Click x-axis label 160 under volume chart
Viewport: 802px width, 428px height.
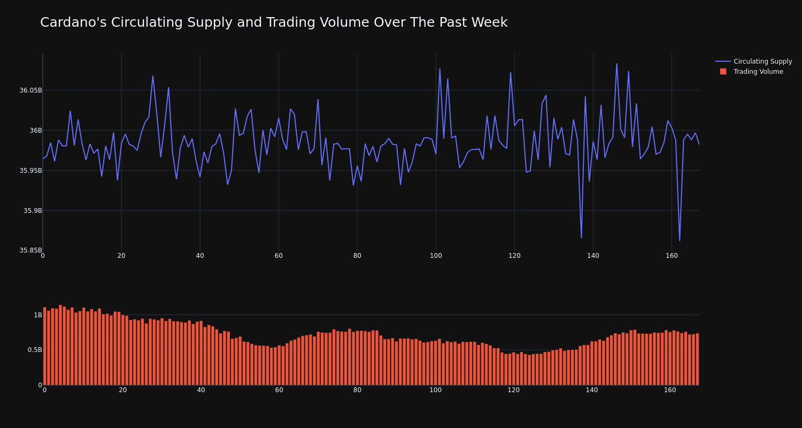click(670, 390)
